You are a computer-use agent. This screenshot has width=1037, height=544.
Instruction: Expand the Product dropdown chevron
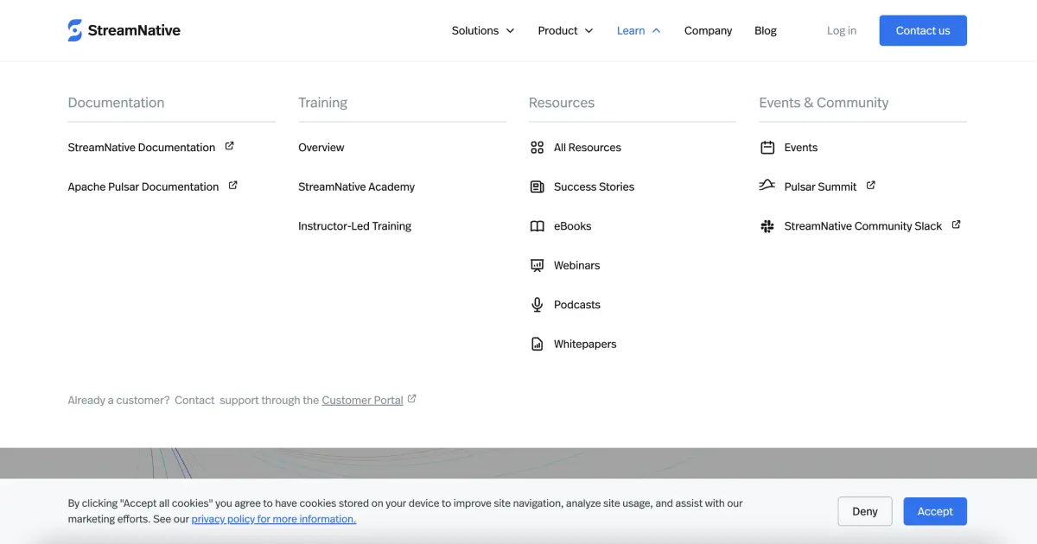tap(588, 31)
